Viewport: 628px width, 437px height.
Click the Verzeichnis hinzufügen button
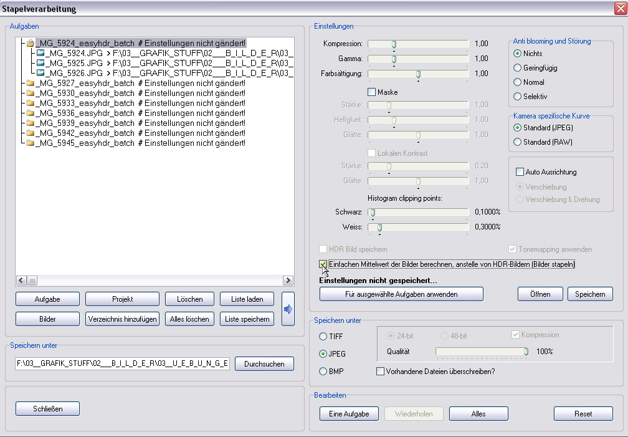[x=122, y=319]
